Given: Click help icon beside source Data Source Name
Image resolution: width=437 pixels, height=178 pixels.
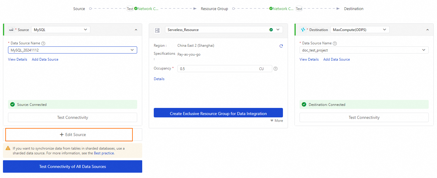Looking at the screenshot, I should pyautogui.click(x=43, y=43).
